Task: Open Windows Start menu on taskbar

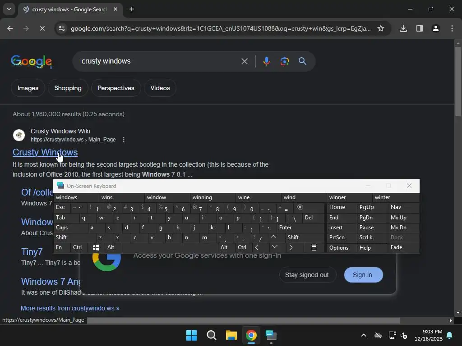Action: click(x=191, y=335)
